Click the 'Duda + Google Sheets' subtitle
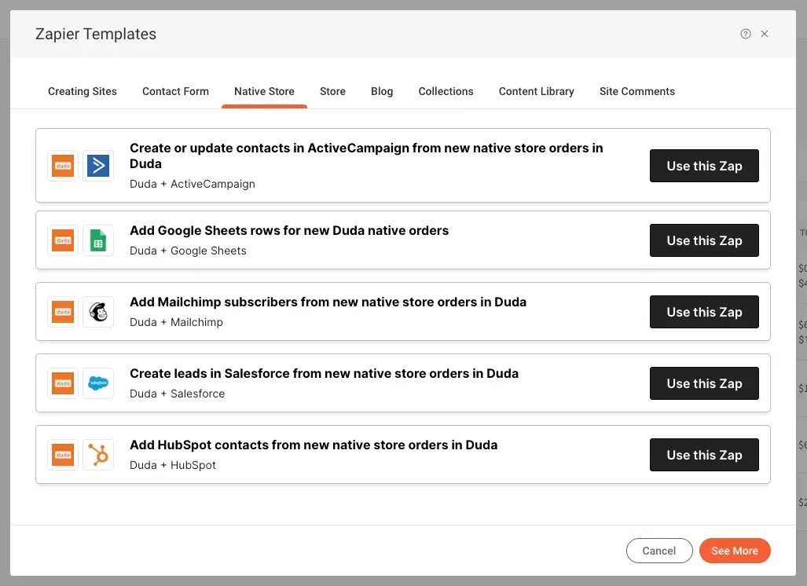The height and width of the screenshot is (586, 807). tap(188, 251)
